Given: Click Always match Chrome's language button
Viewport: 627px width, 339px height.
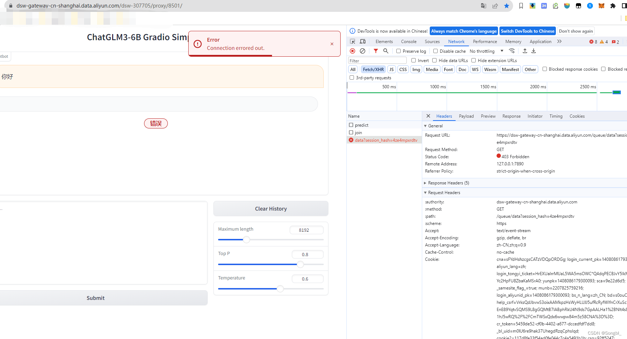Looking at the screenshot, I should (x=464, y=31).
